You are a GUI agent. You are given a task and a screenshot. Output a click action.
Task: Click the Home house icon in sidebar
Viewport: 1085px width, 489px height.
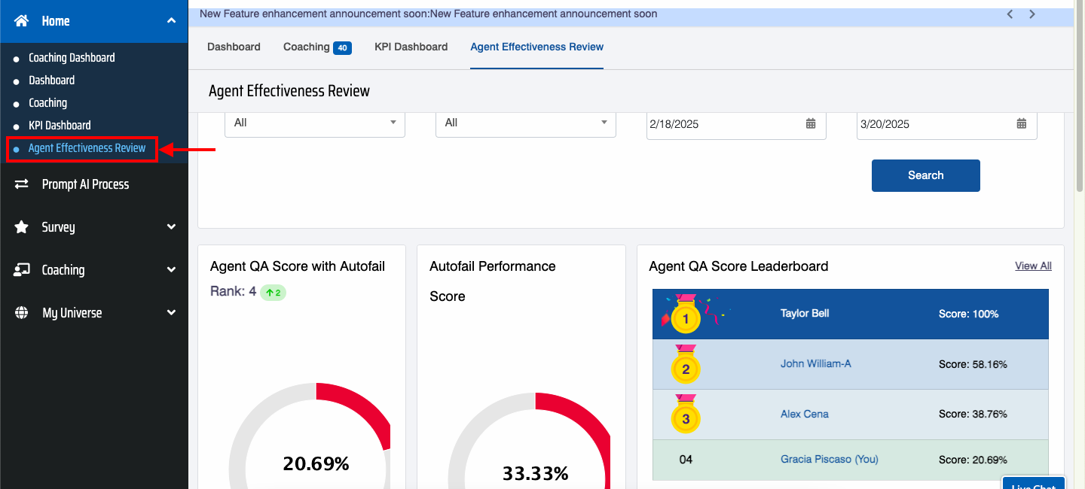click(21, 21)
